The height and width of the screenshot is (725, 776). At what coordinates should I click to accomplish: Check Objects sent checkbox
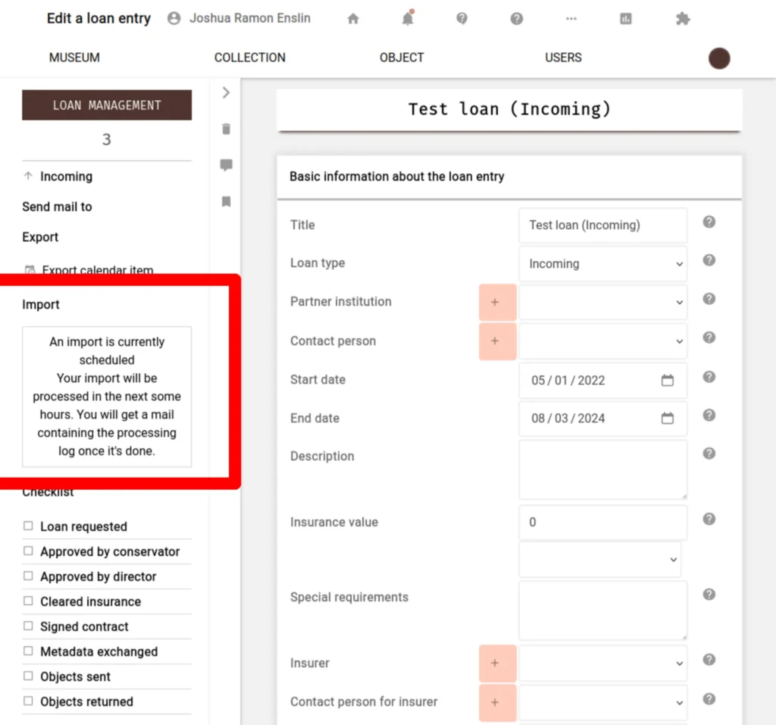pyautogui.click(x=28, y=676)
